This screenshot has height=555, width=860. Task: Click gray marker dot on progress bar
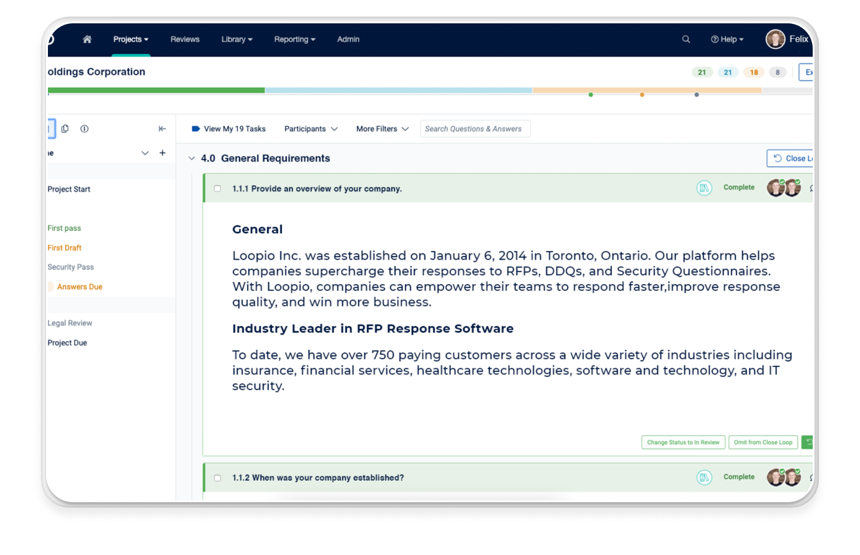pyautogui.click(x=697, y=95)
